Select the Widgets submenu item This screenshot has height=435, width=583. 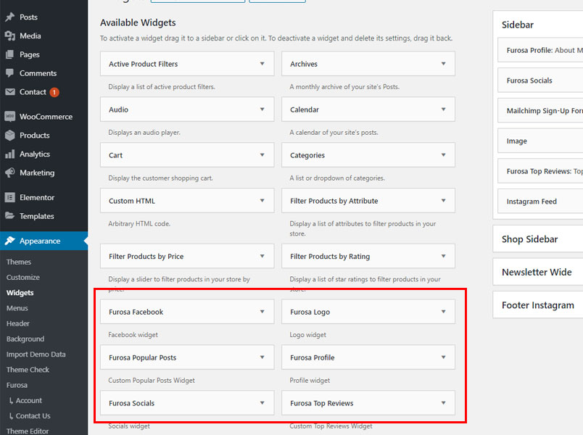point(20,293)
